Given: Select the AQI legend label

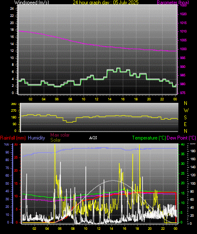Looking at the screenshot, I should click(93, 138).
